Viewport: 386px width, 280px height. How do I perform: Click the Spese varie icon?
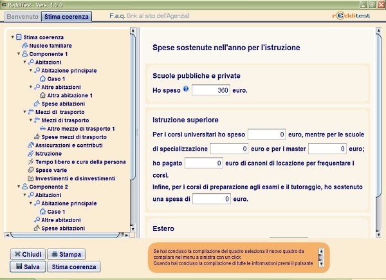pyautogui.click(x=31, y=170)
